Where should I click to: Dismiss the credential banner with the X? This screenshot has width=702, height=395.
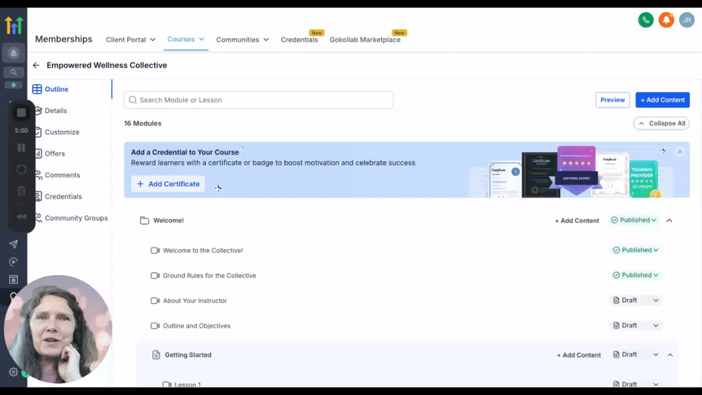tap(679, 152)
